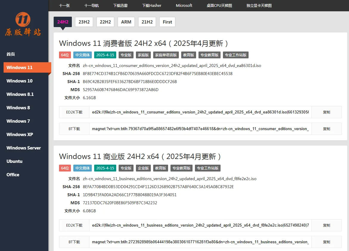The width and height of the screenshot is (349, 251).
Task: Open the Windows Server section
Action: point(24,148)
